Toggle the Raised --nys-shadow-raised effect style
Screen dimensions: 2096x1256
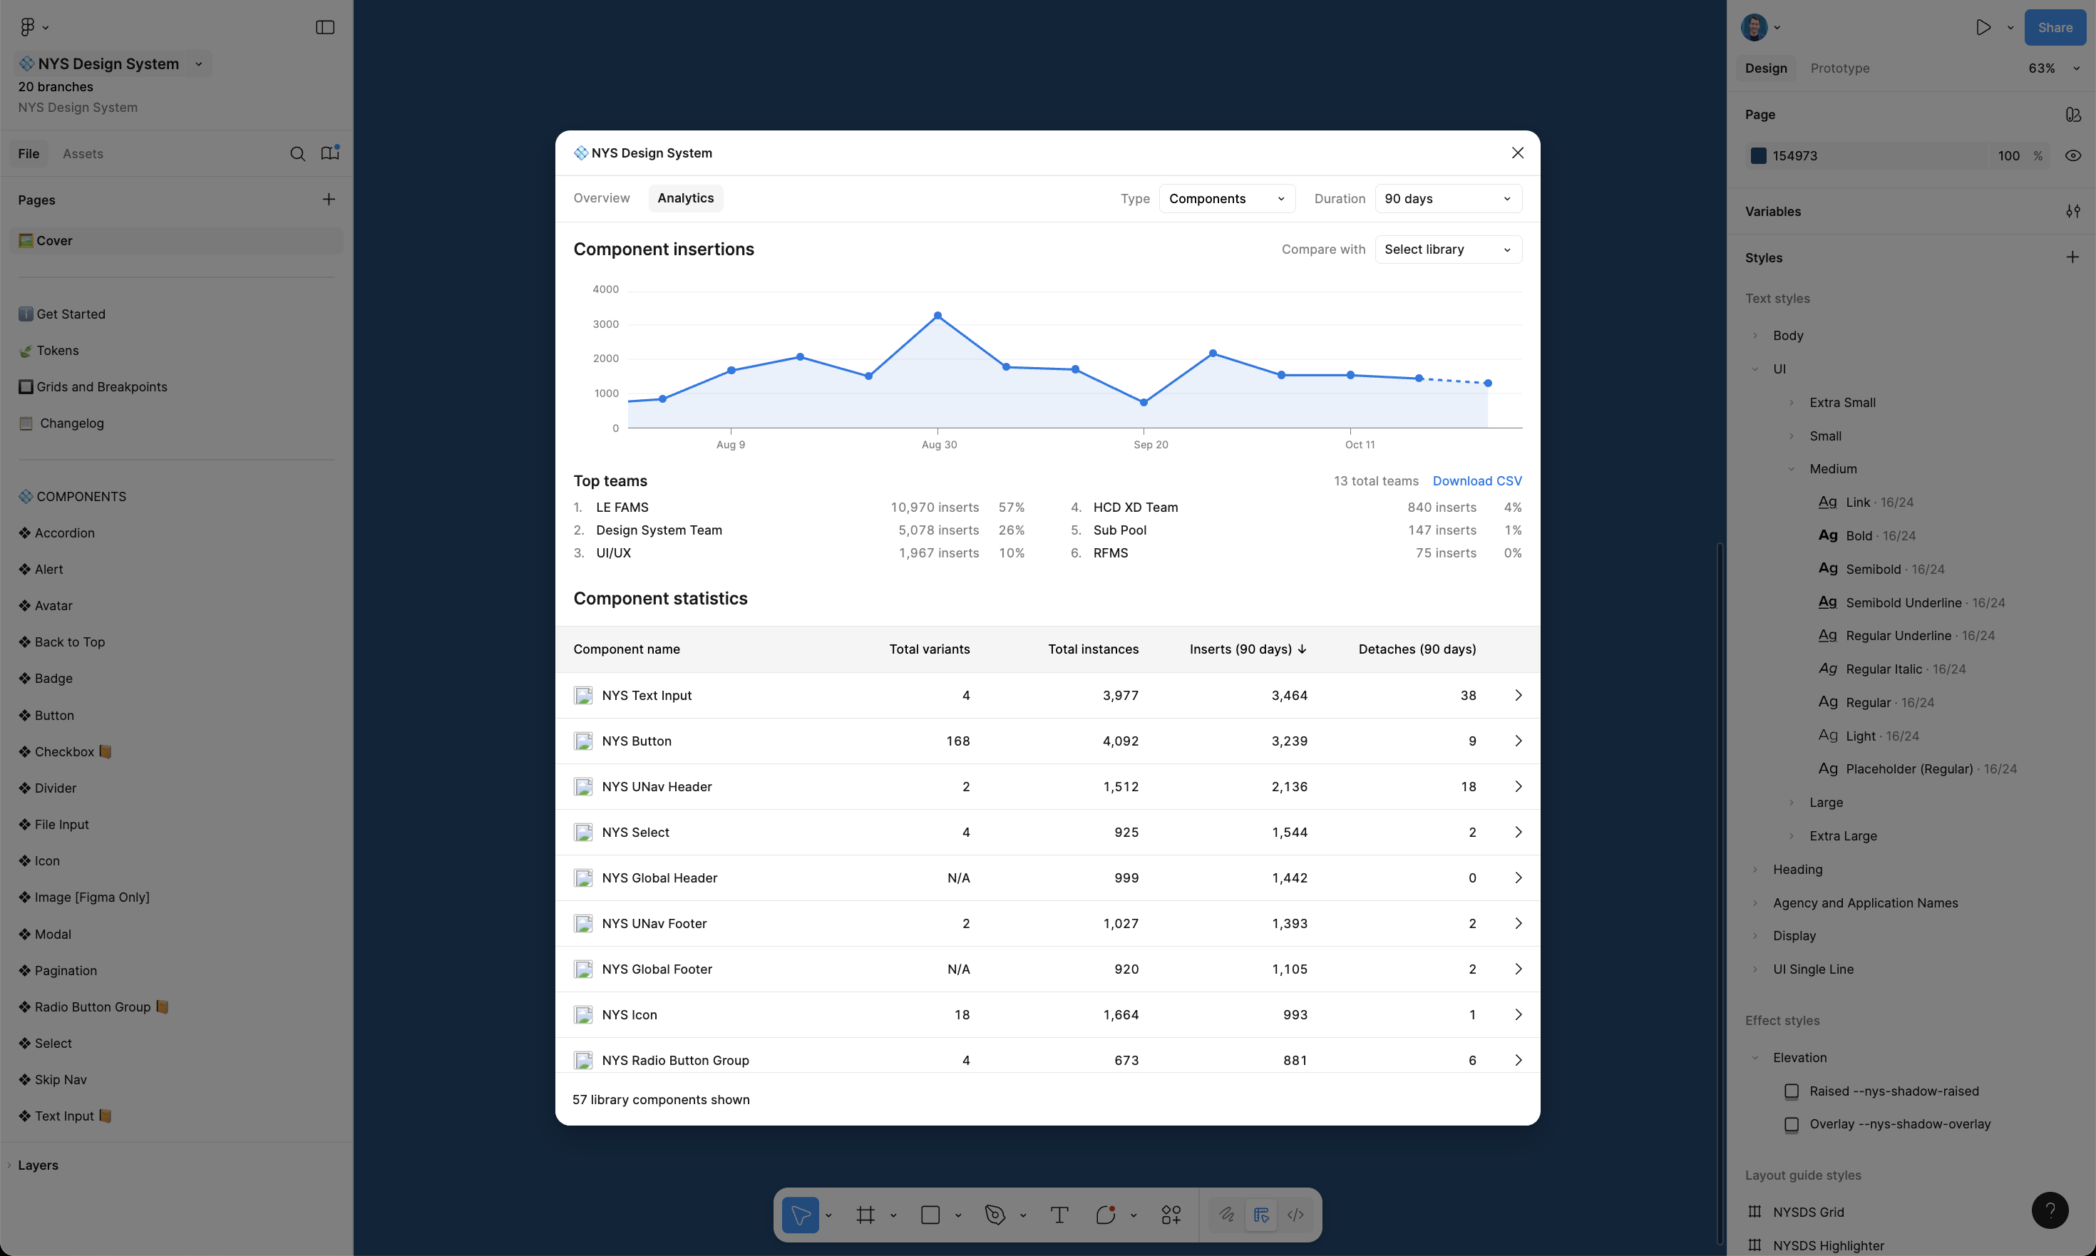click(1792, 1091)
